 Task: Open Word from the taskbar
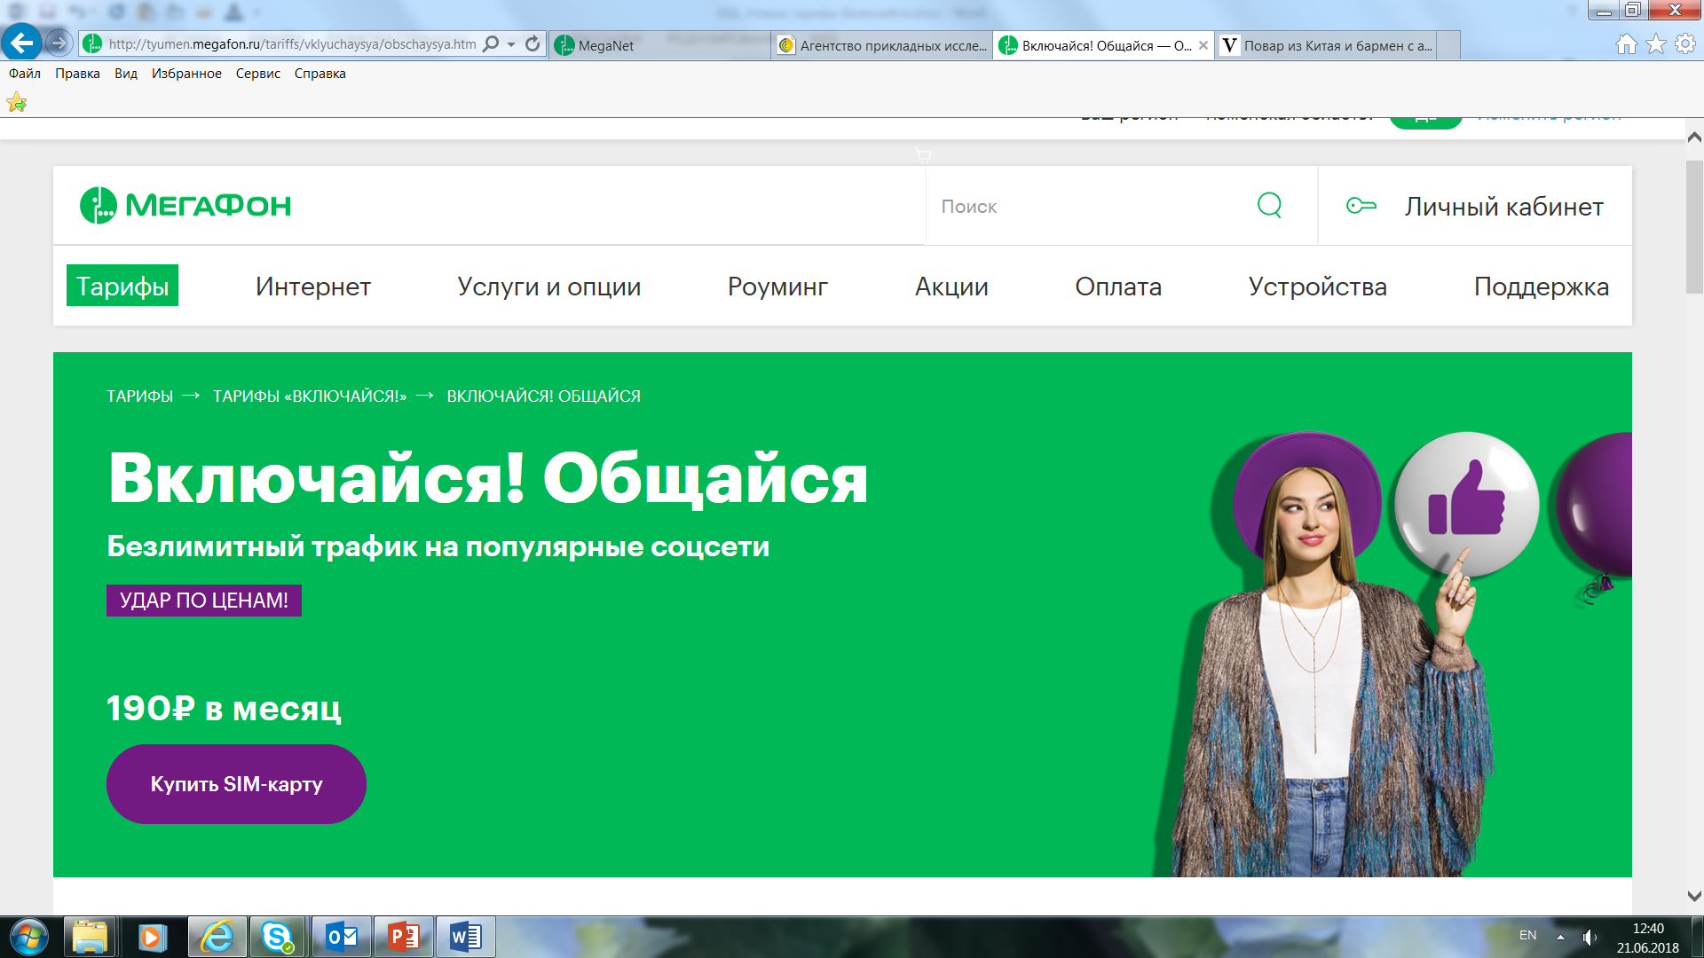(466, 937)
